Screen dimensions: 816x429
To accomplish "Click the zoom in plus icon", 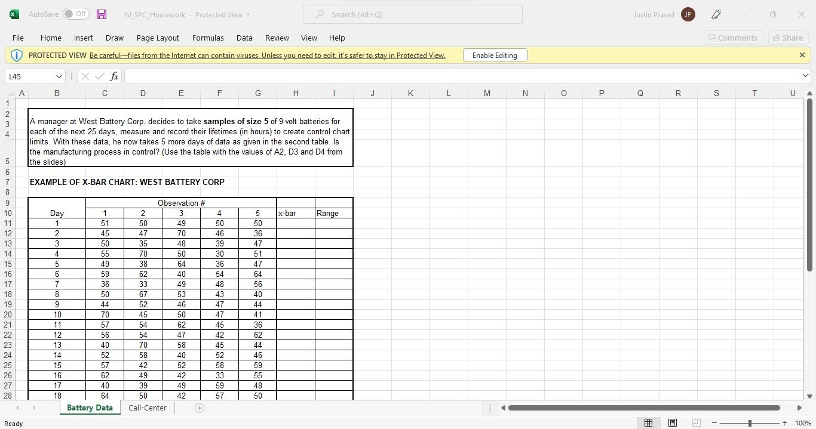I will (x=785, y=423).
